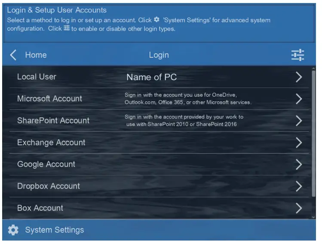Expand the Microsoft Account row chevron

(x=299, y=99)
